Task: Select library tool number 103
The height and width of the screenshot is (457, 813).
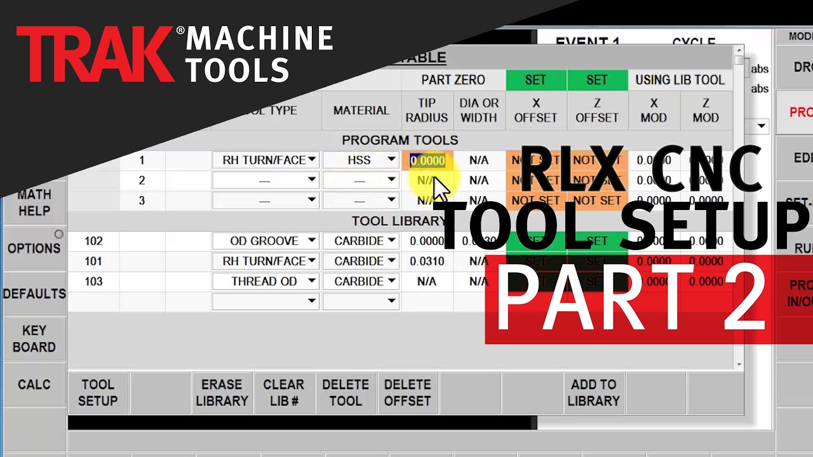Action: click(93, 281)
